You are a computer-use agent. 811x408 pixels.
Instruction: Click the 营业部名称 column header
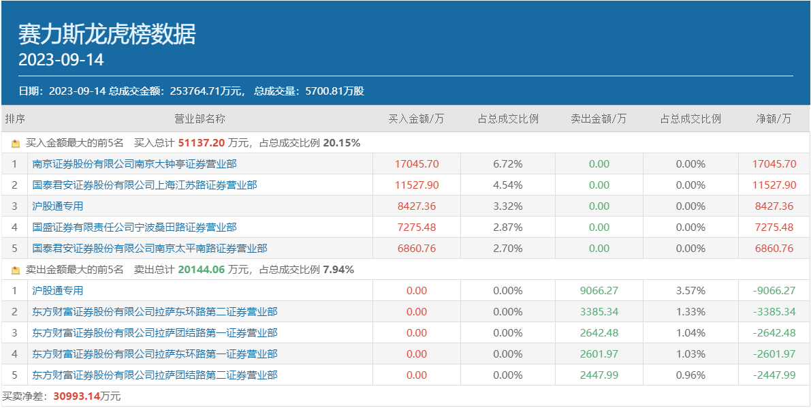200,119
